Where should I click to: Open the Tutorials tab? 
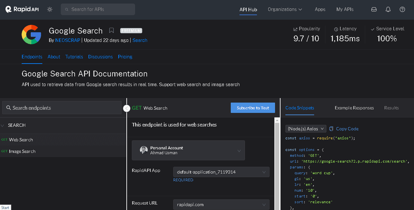point(74,57)
